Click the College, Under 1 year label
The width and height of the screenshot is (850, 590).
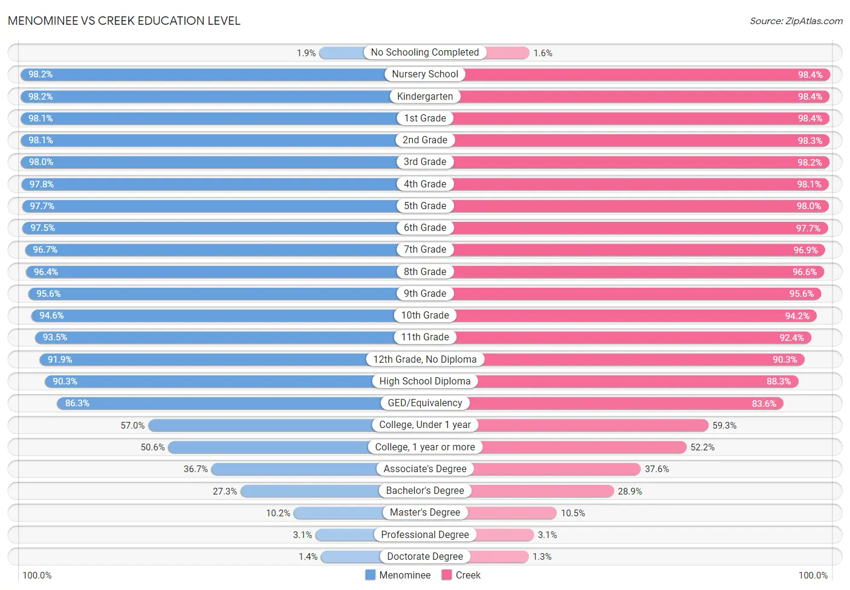425,425
